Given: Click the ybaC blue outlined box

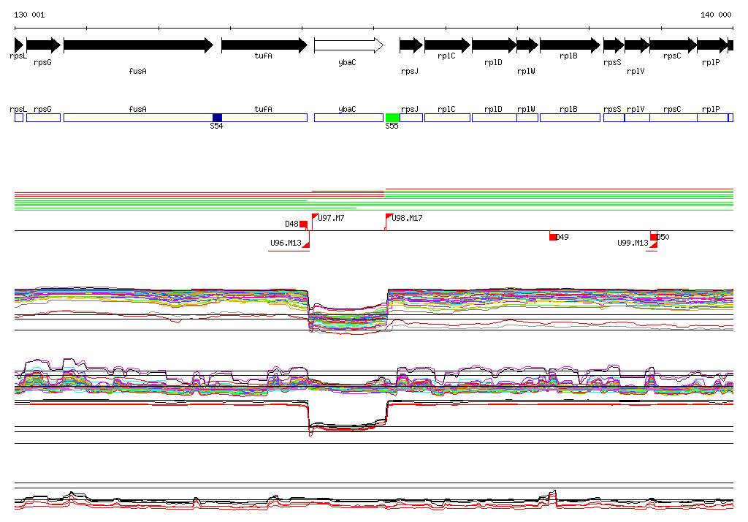Looking at the screenshot, I should coord(348,118).
